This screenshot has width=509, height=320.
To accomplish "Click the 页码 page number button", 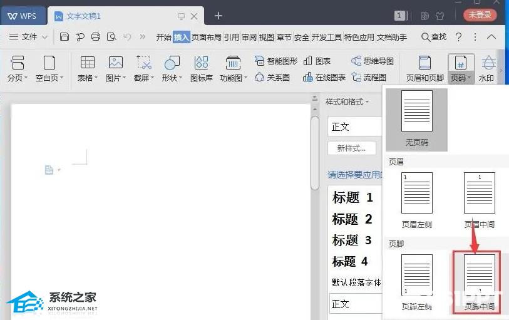I will pos(461,69).
